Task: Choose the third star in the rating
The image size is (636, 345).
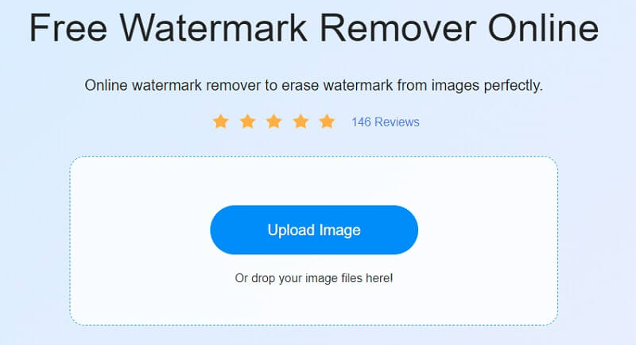Action: coord(273,121)
